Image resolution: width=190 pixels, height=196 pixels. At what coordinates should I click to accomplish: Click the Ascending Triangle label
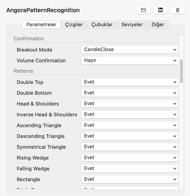coord(39,125)
